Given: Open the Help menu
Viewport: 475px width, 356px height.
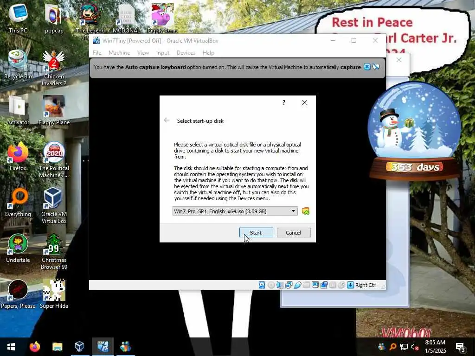Looking at the screenshot, I should 208,53.
